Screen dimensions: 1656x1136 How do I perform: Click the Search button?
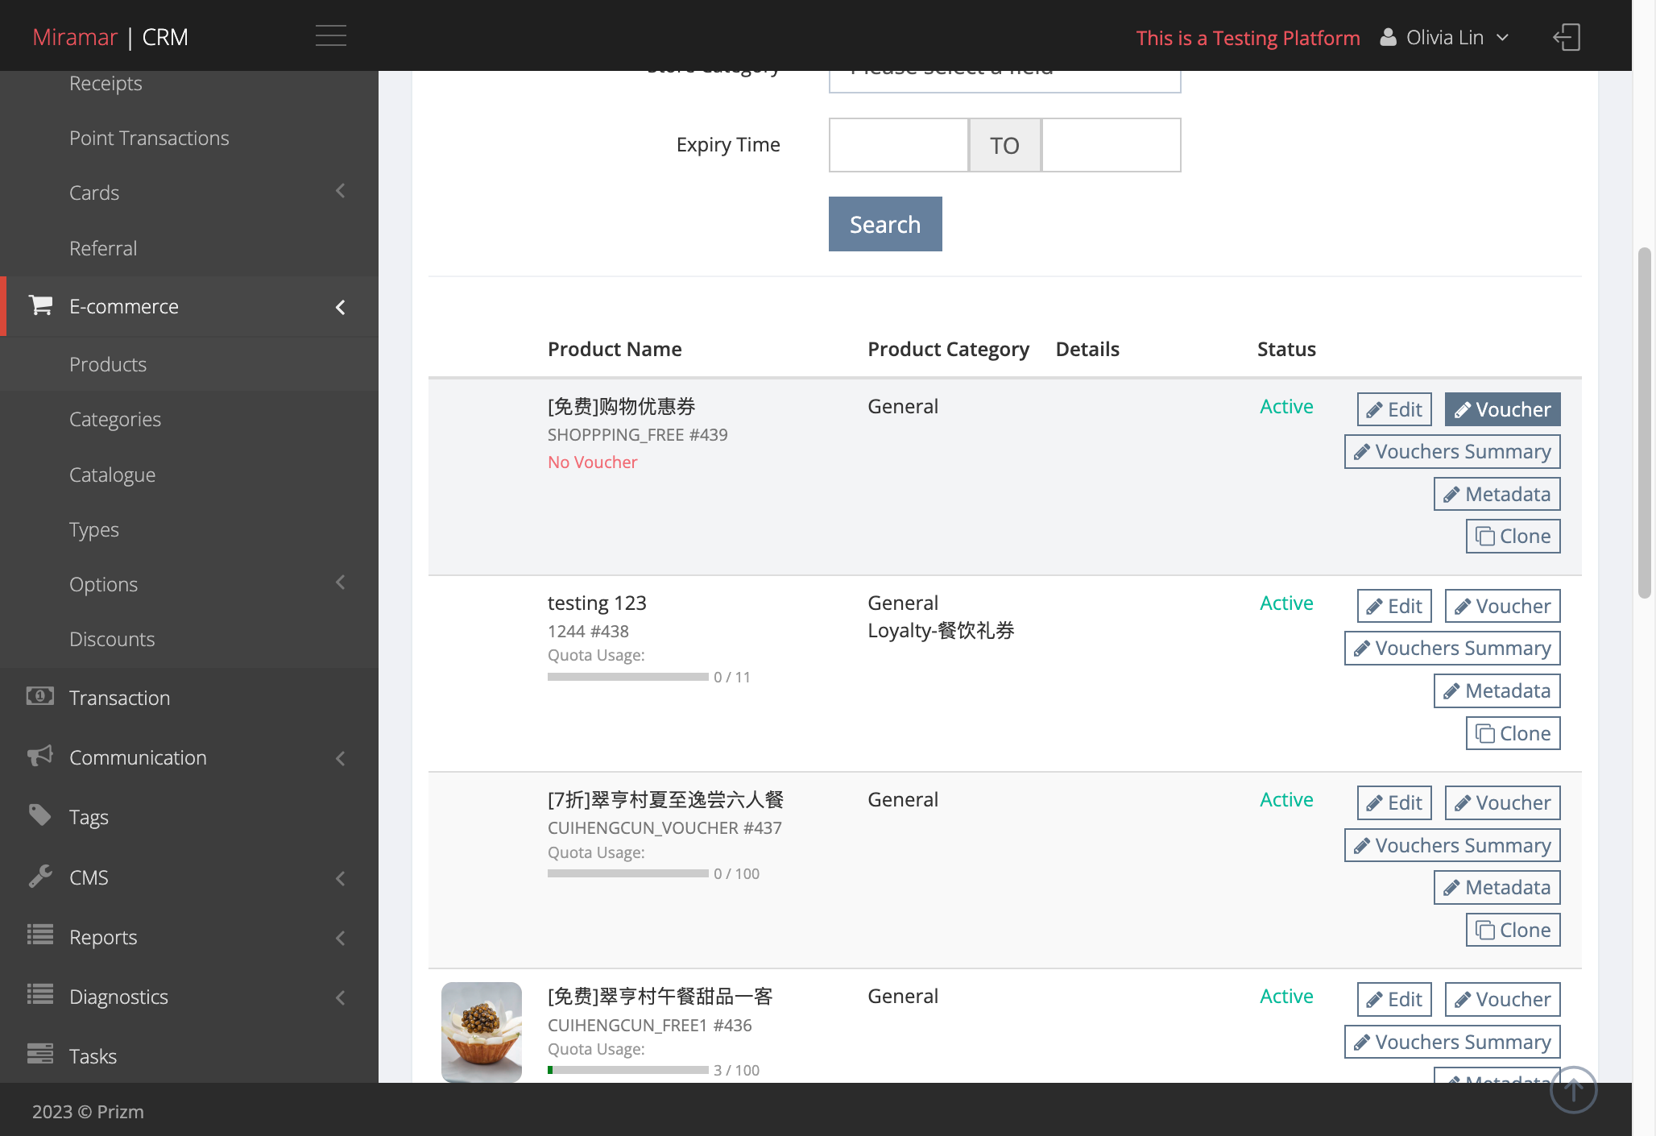click(885, 224)
